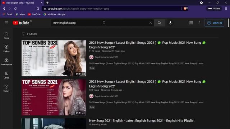Open Maps bookmark
This screenshot has height=129, width=230.
[20, 14]
